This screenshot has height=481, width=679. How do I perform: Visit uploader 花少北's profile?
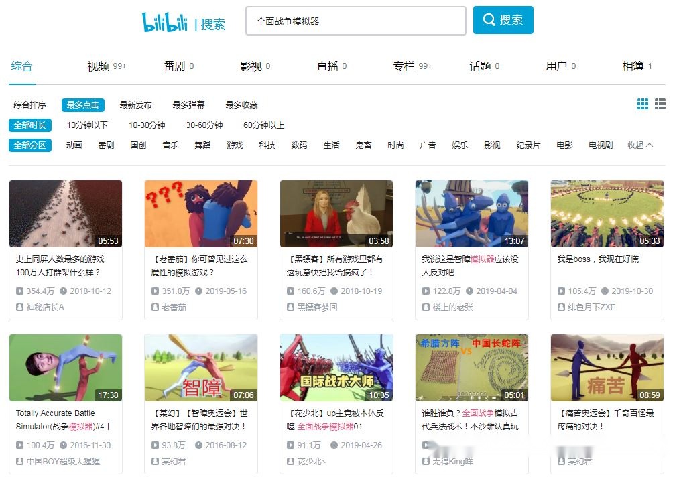(312, 461)
